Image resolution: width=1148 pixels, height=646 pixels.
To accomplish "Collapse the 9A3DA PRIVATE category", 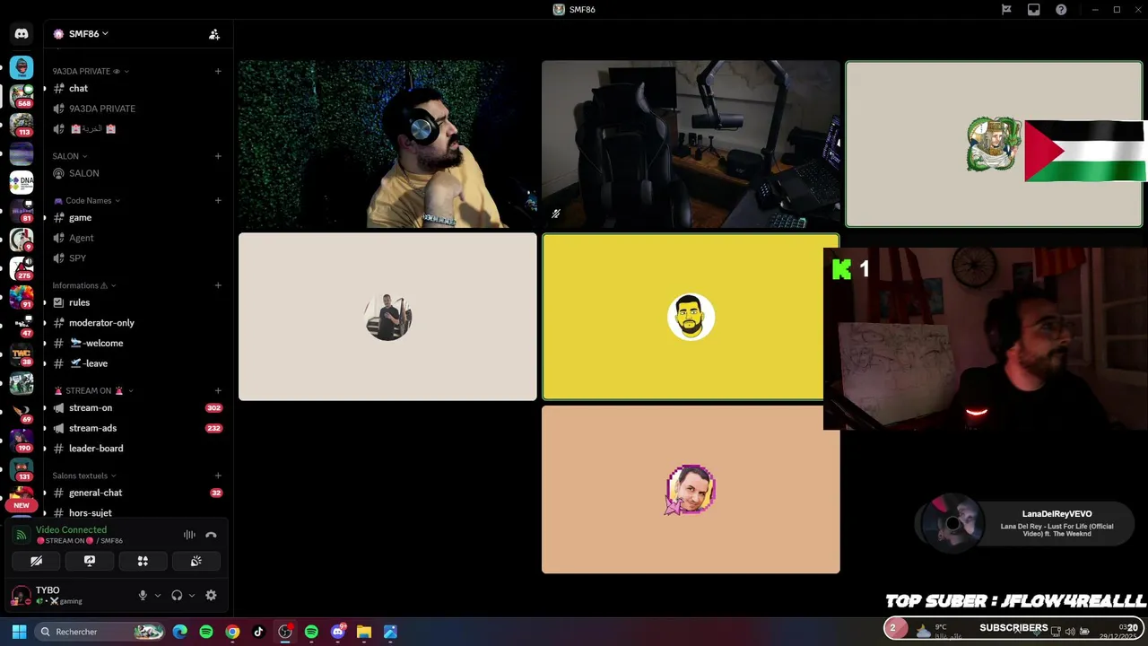I will [x=91, y=71].
